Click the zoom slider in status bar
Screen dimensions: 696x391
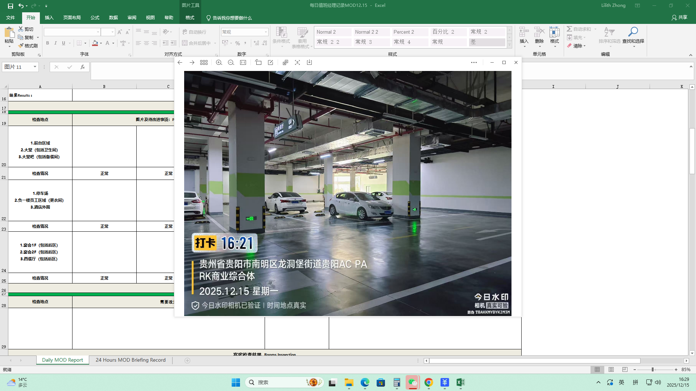(652, 370)
